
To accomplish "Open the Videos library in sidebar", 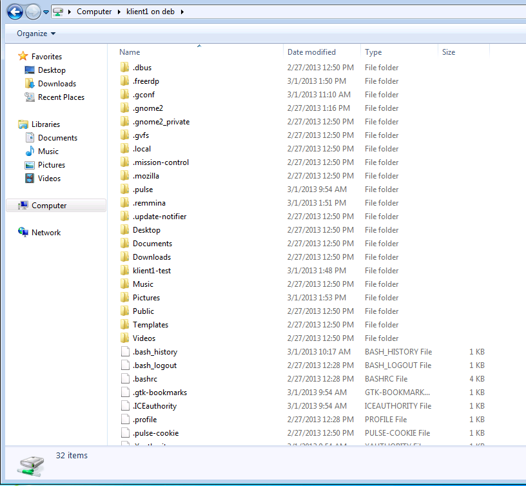I will 49,179.
